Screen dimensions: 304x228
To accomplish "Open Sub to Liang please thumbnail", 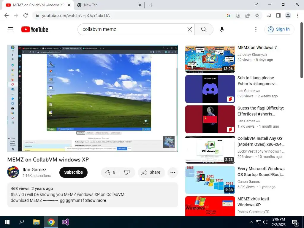I will [210, 89].
